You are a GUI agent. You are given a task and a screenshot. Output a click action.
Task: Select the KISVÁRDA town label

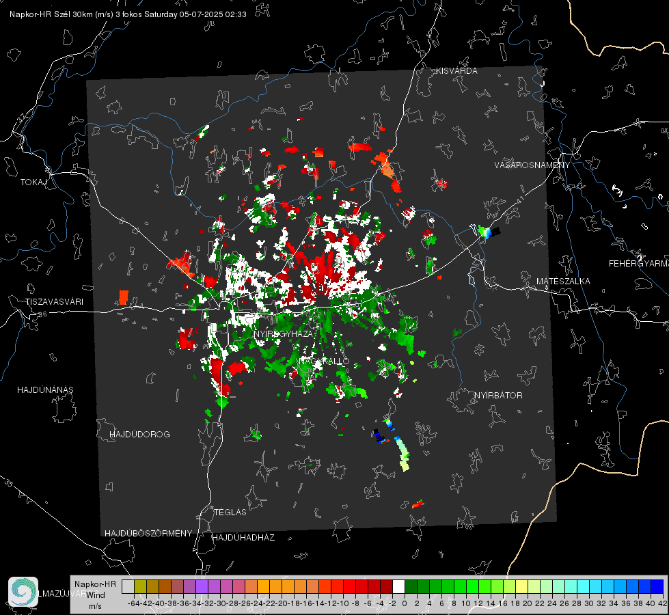[x=456, y=71]
